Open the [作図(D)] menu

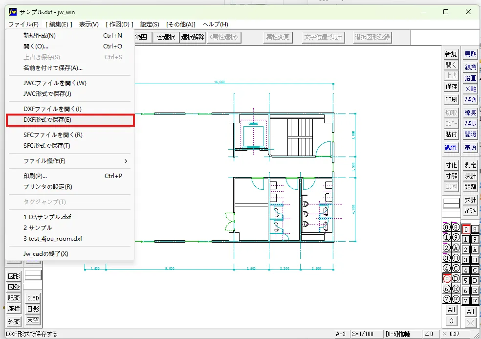pos(120,24)
